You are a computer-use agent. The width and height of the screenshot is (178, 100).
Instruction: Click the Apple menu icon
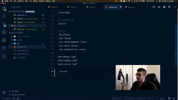[2, 1]
